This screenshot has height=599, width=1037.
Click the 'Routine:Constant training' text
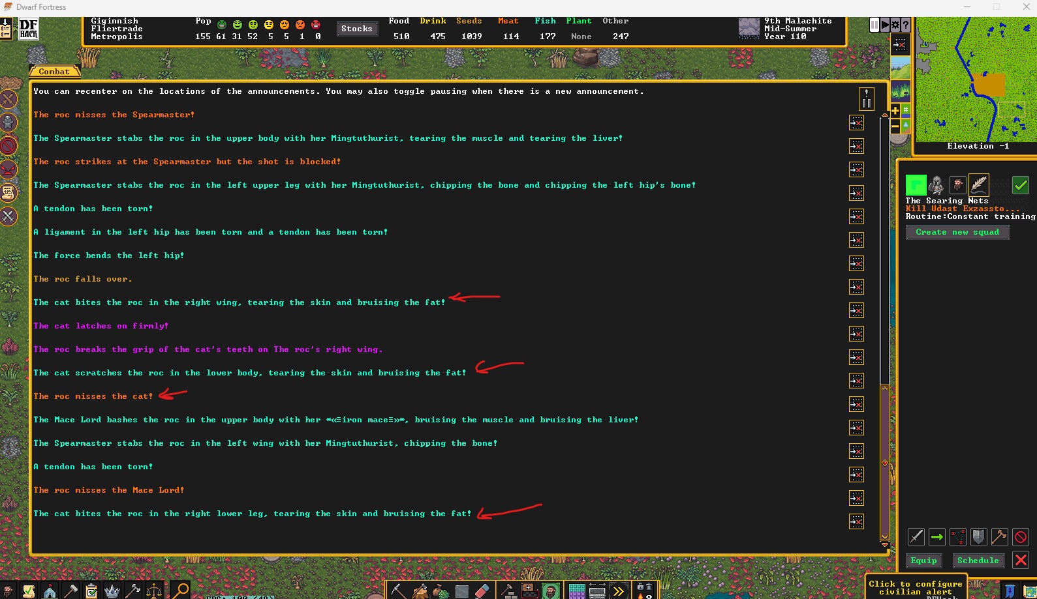click(970, 216)
